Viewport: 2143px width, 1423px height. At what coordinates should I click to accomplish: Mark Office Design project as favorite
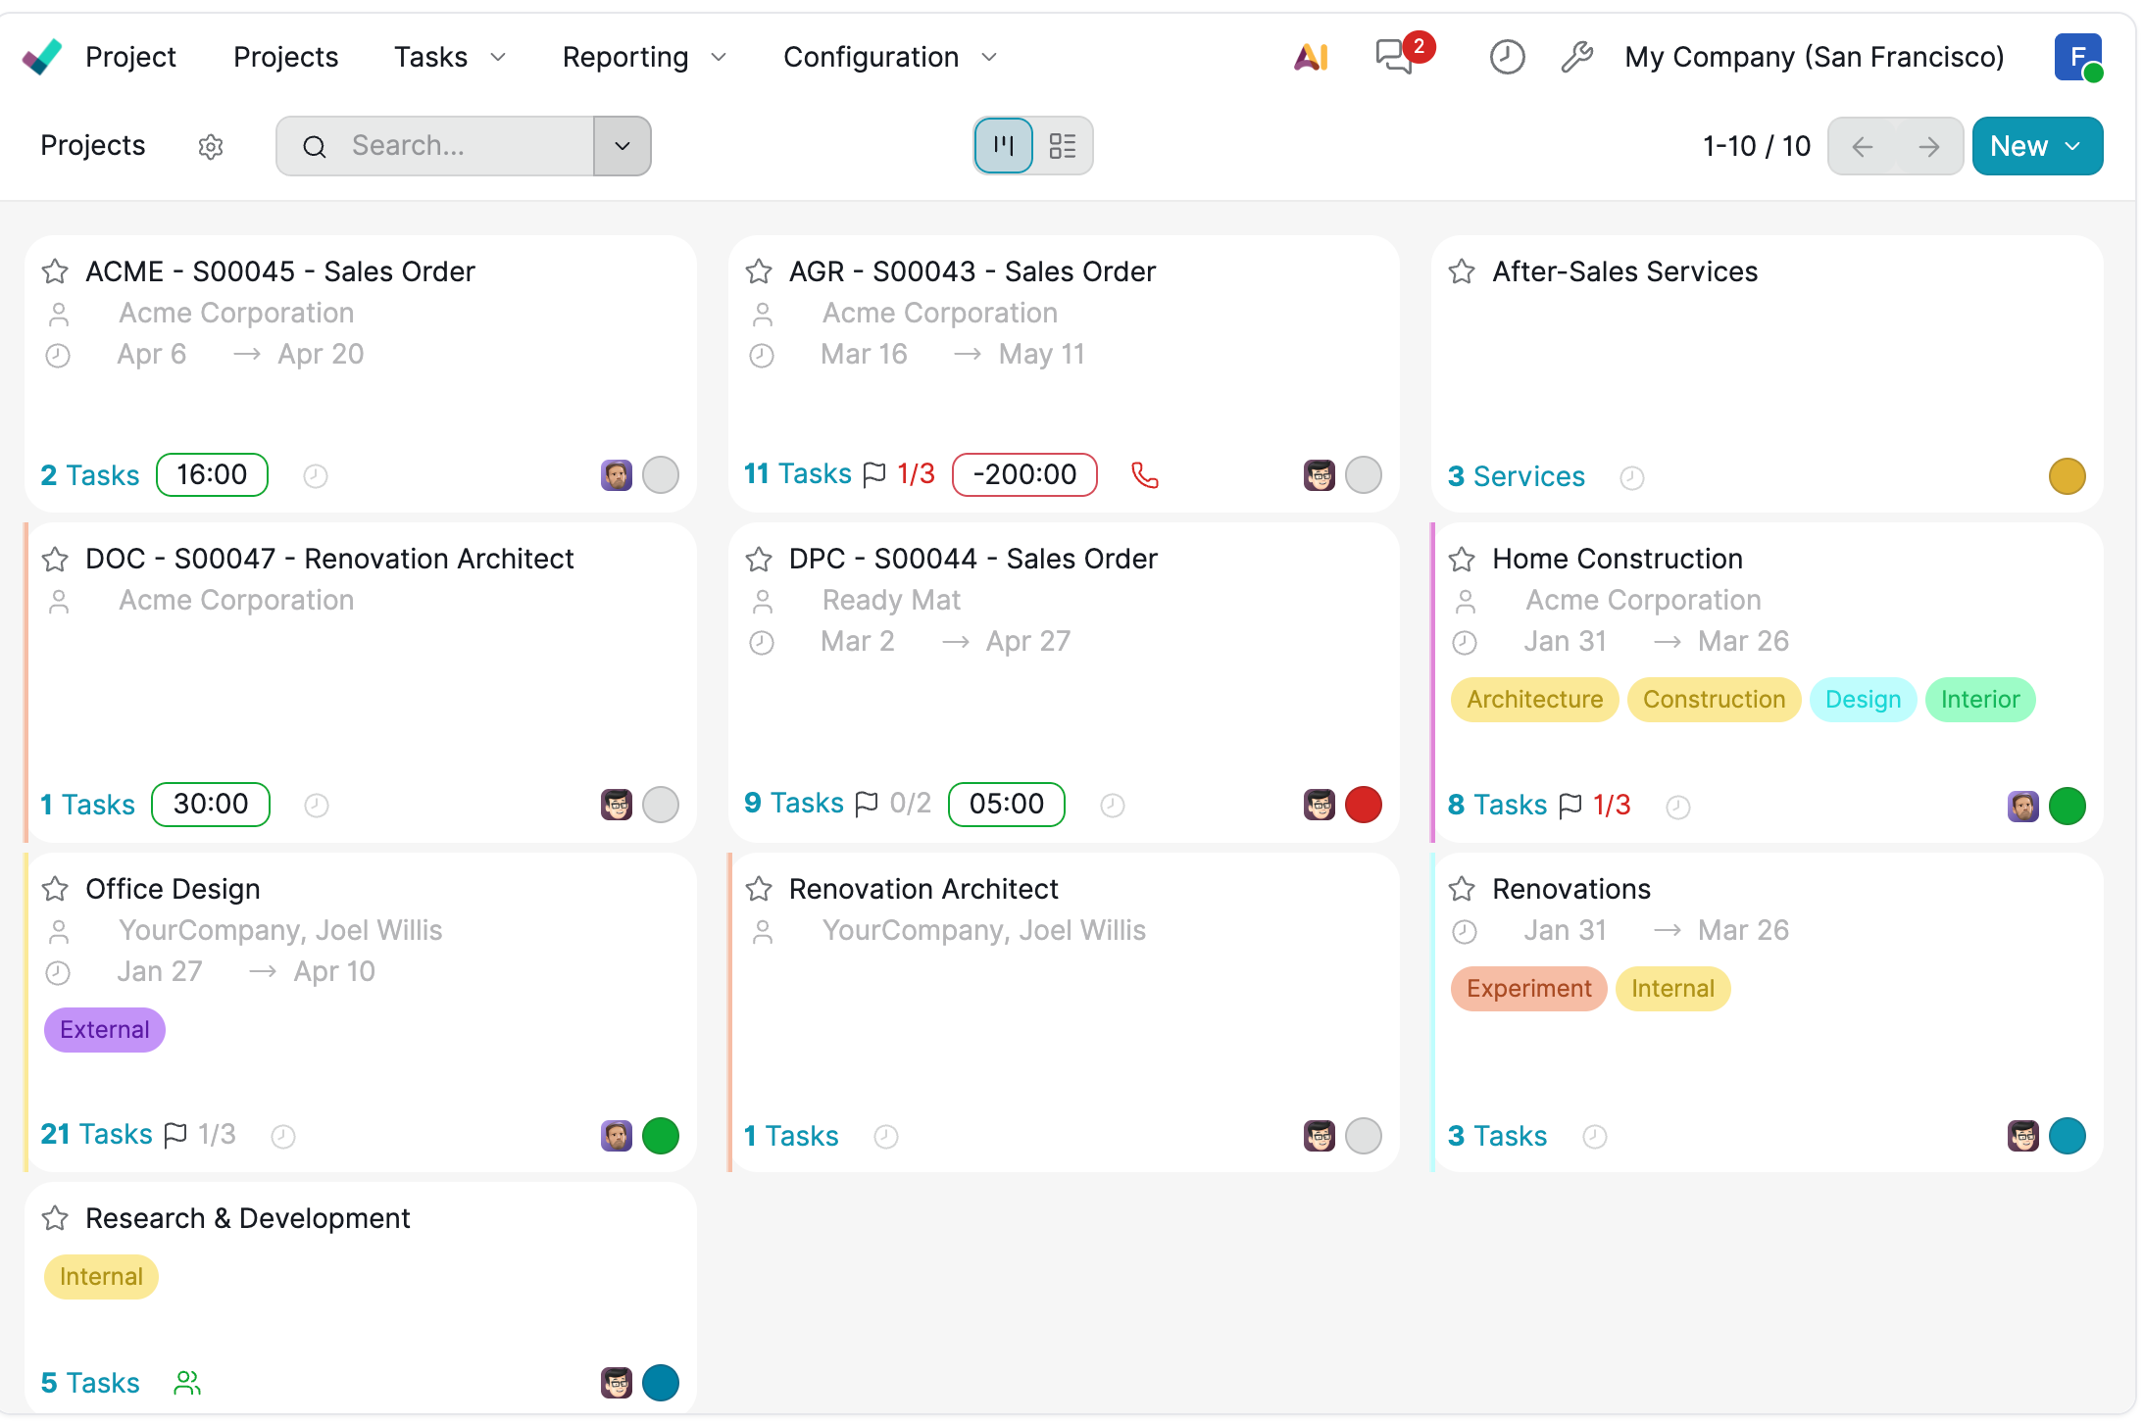coord(55,889)
